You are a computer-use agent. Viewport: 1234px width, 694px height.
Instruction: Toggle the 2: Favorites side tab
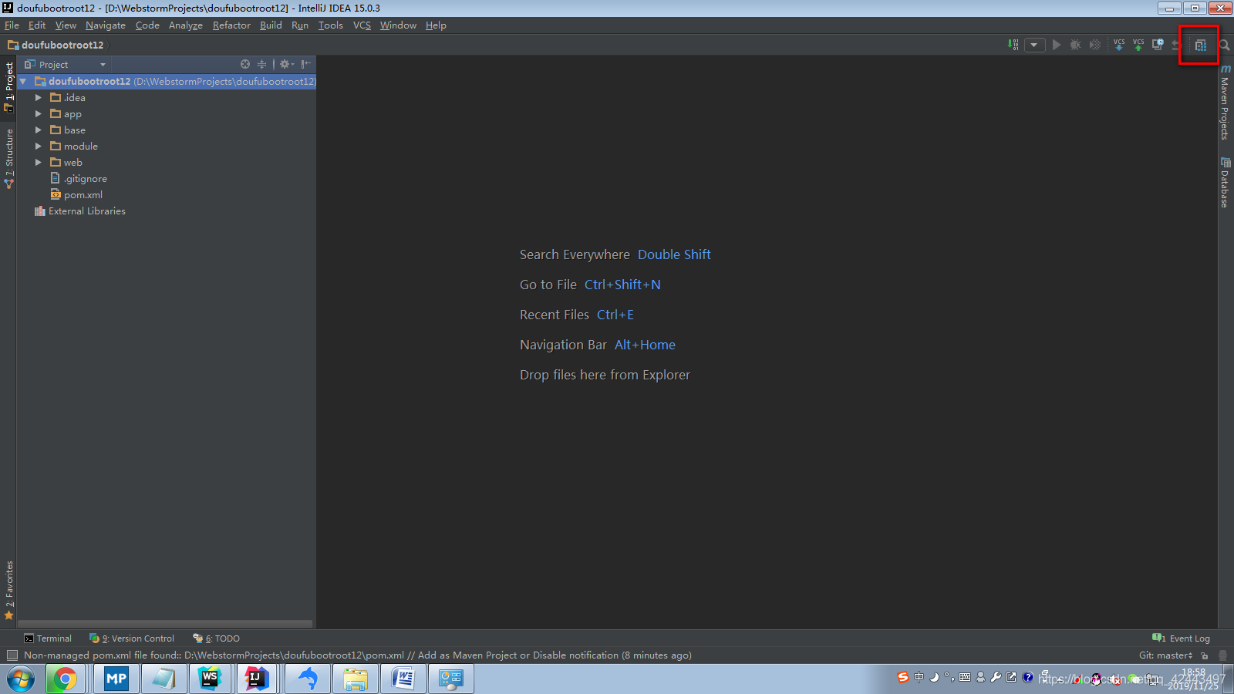point(8,590)
